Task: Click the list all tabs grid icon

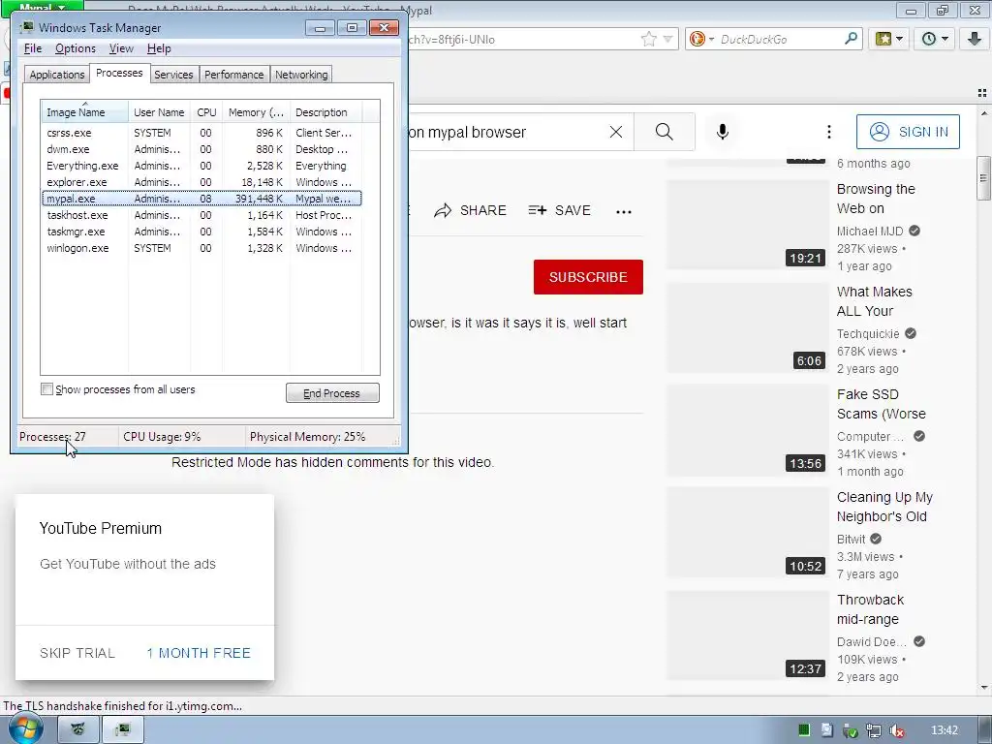Action: point(982,93)
